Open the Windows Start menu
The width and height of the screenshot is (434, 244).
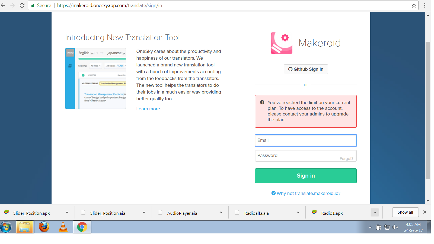[x=6, y=227]
